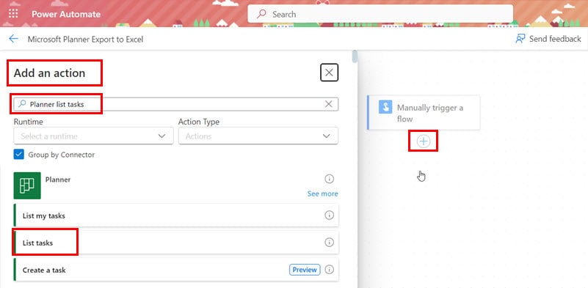Show info for Create a task
Screen dimensions: 588x288
329,270
